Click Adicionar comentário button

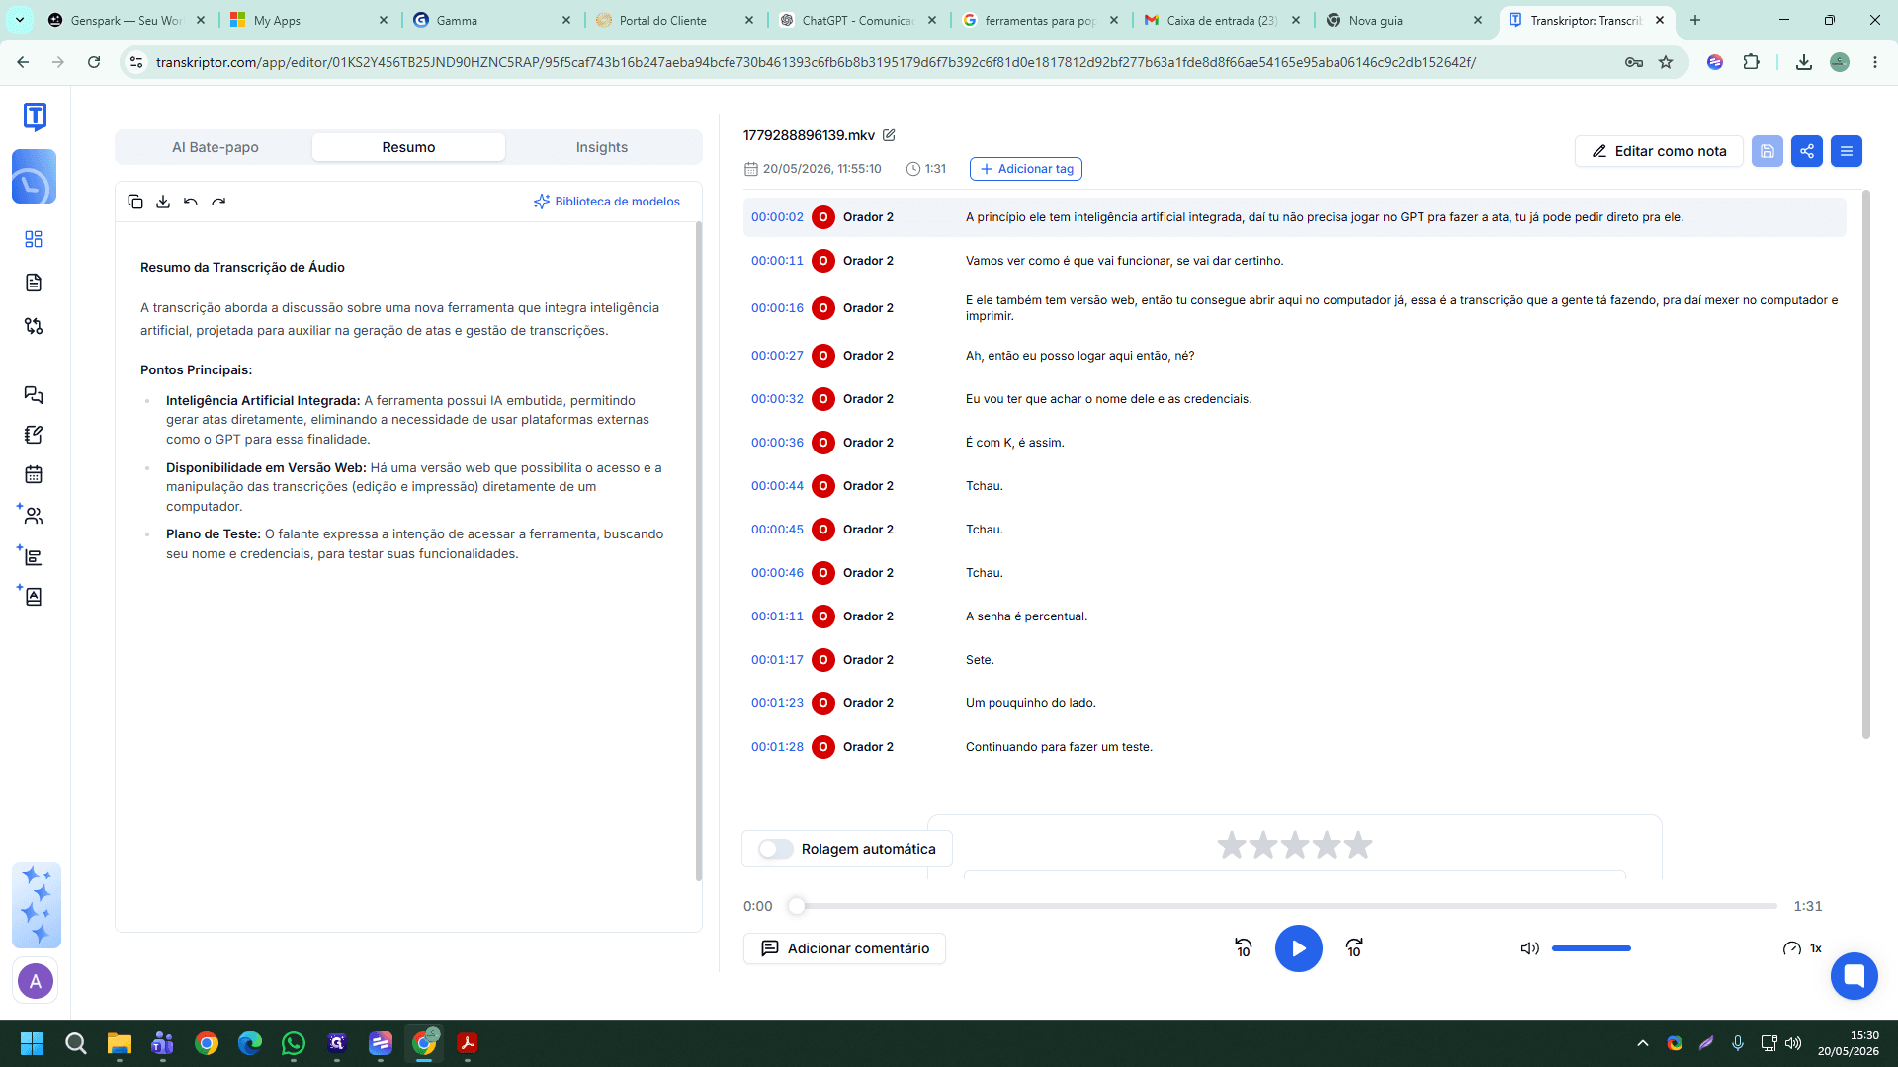(x=844, y=948)
